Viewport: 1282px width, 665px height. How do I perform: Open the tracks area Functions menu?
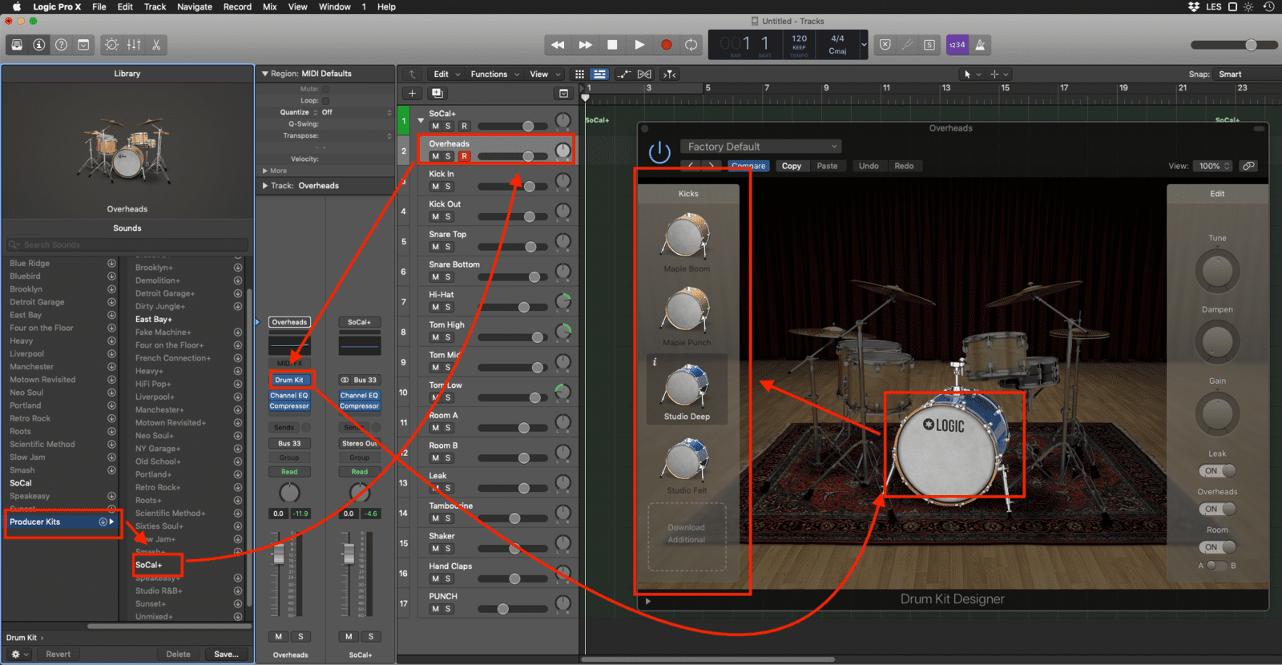494,75
